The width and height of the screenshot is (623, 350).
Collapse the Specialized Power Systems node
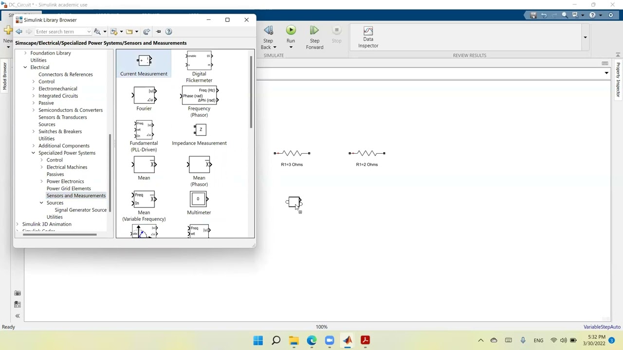(34, 153)
